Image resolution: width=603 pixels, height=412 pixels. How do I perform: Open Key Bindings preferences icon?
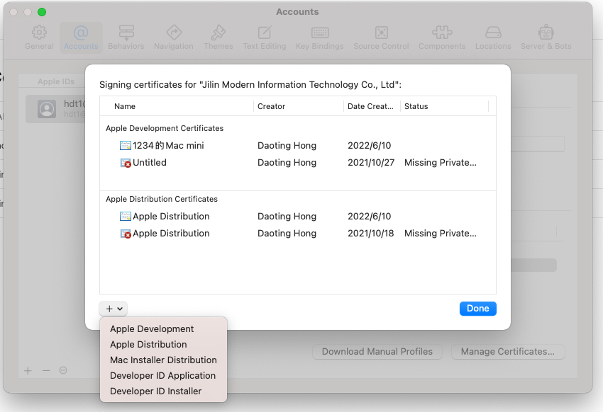(x=319, y=33)
